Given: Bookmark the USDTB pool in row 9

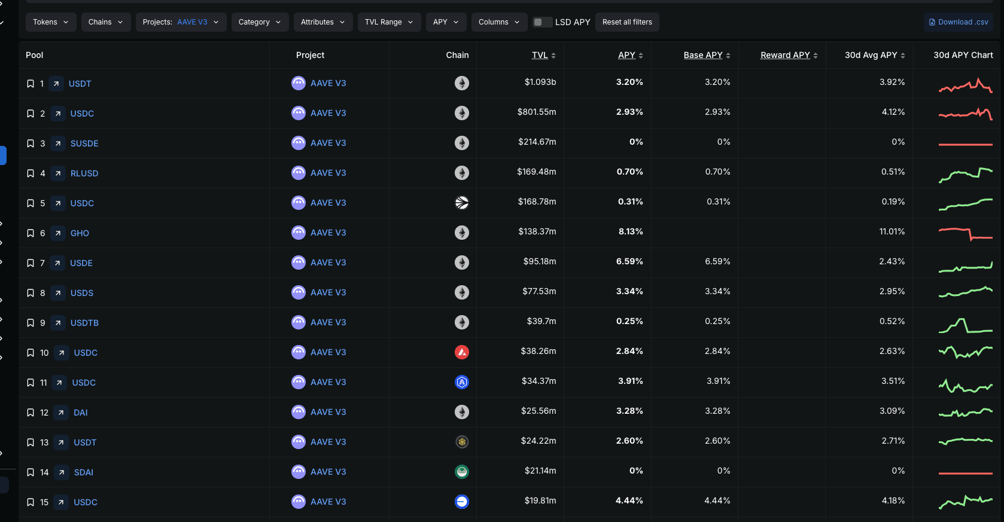Looking at the screenshot, I should [x=31, y=323].
